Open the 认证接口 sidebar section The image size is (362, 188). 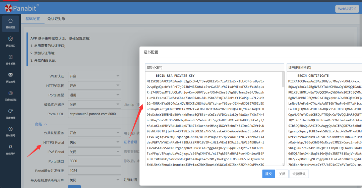pos(10,42)
